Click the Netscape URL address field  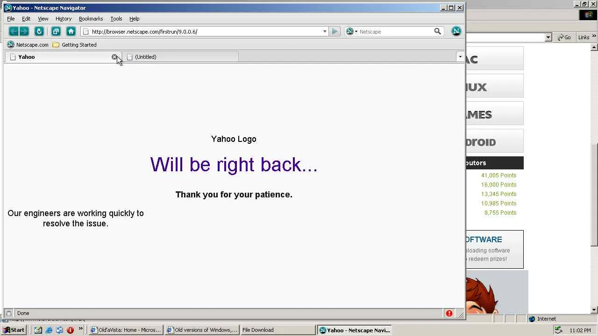pyautogui.click(x=206, y=32)
